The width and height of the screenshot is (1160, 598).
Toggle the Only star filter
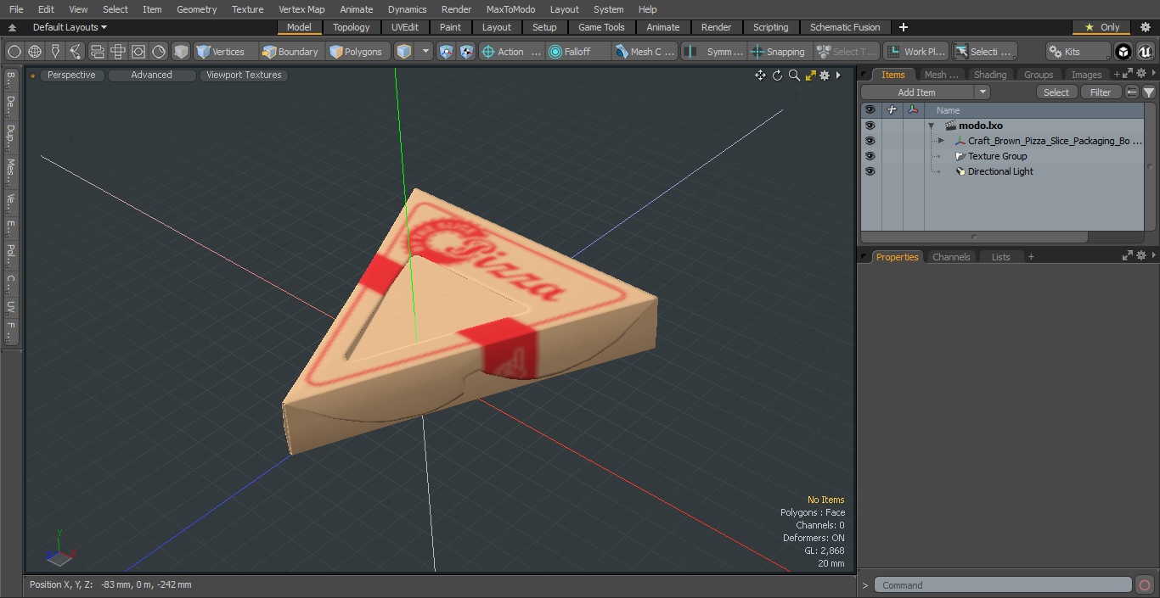[1101, 27]
